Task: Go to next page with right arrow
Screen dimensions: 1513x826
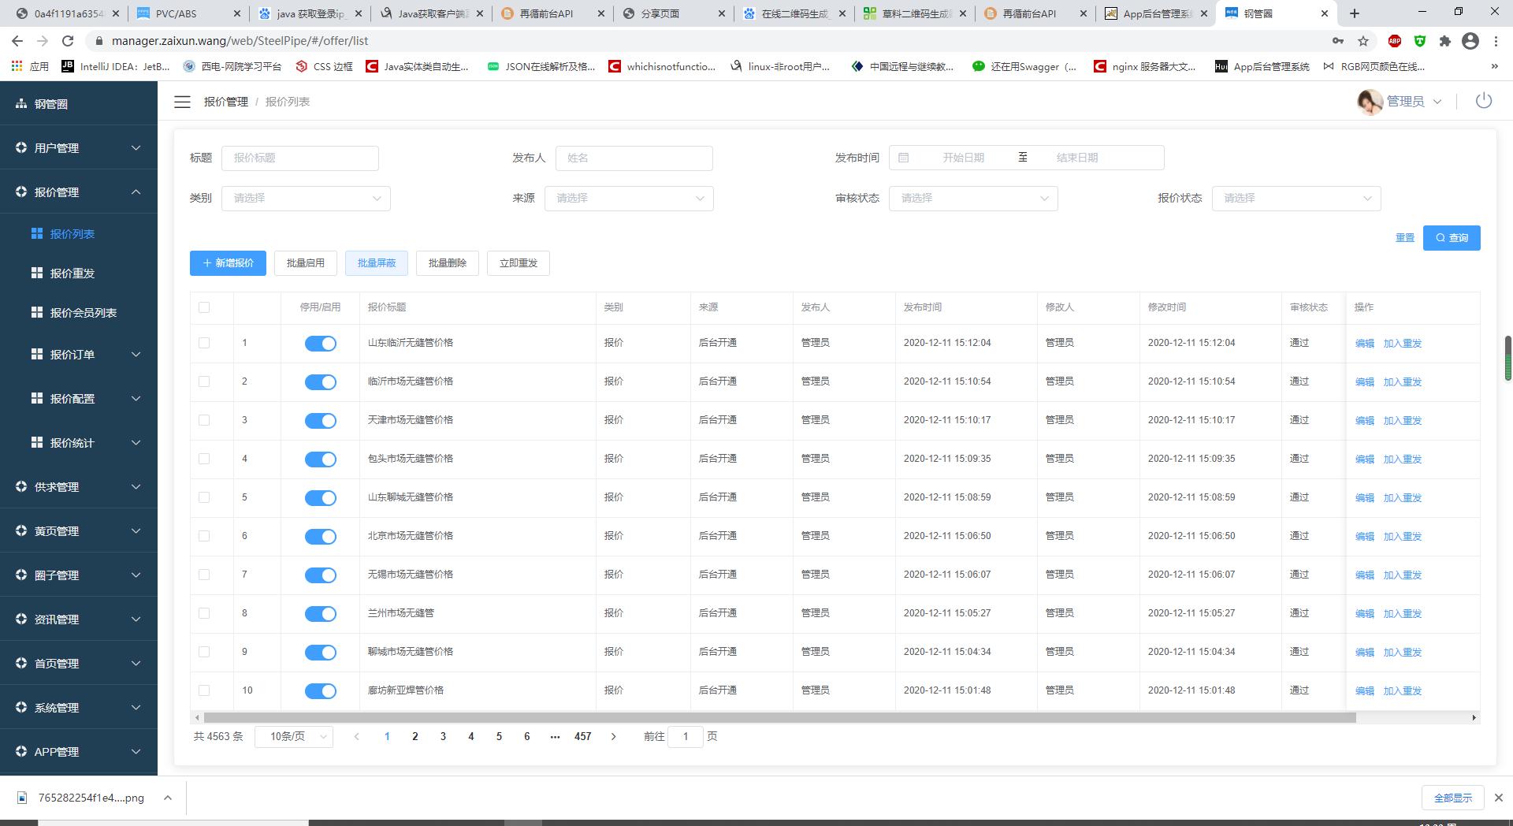Action: pyautogui.click(x=613, y=736)
